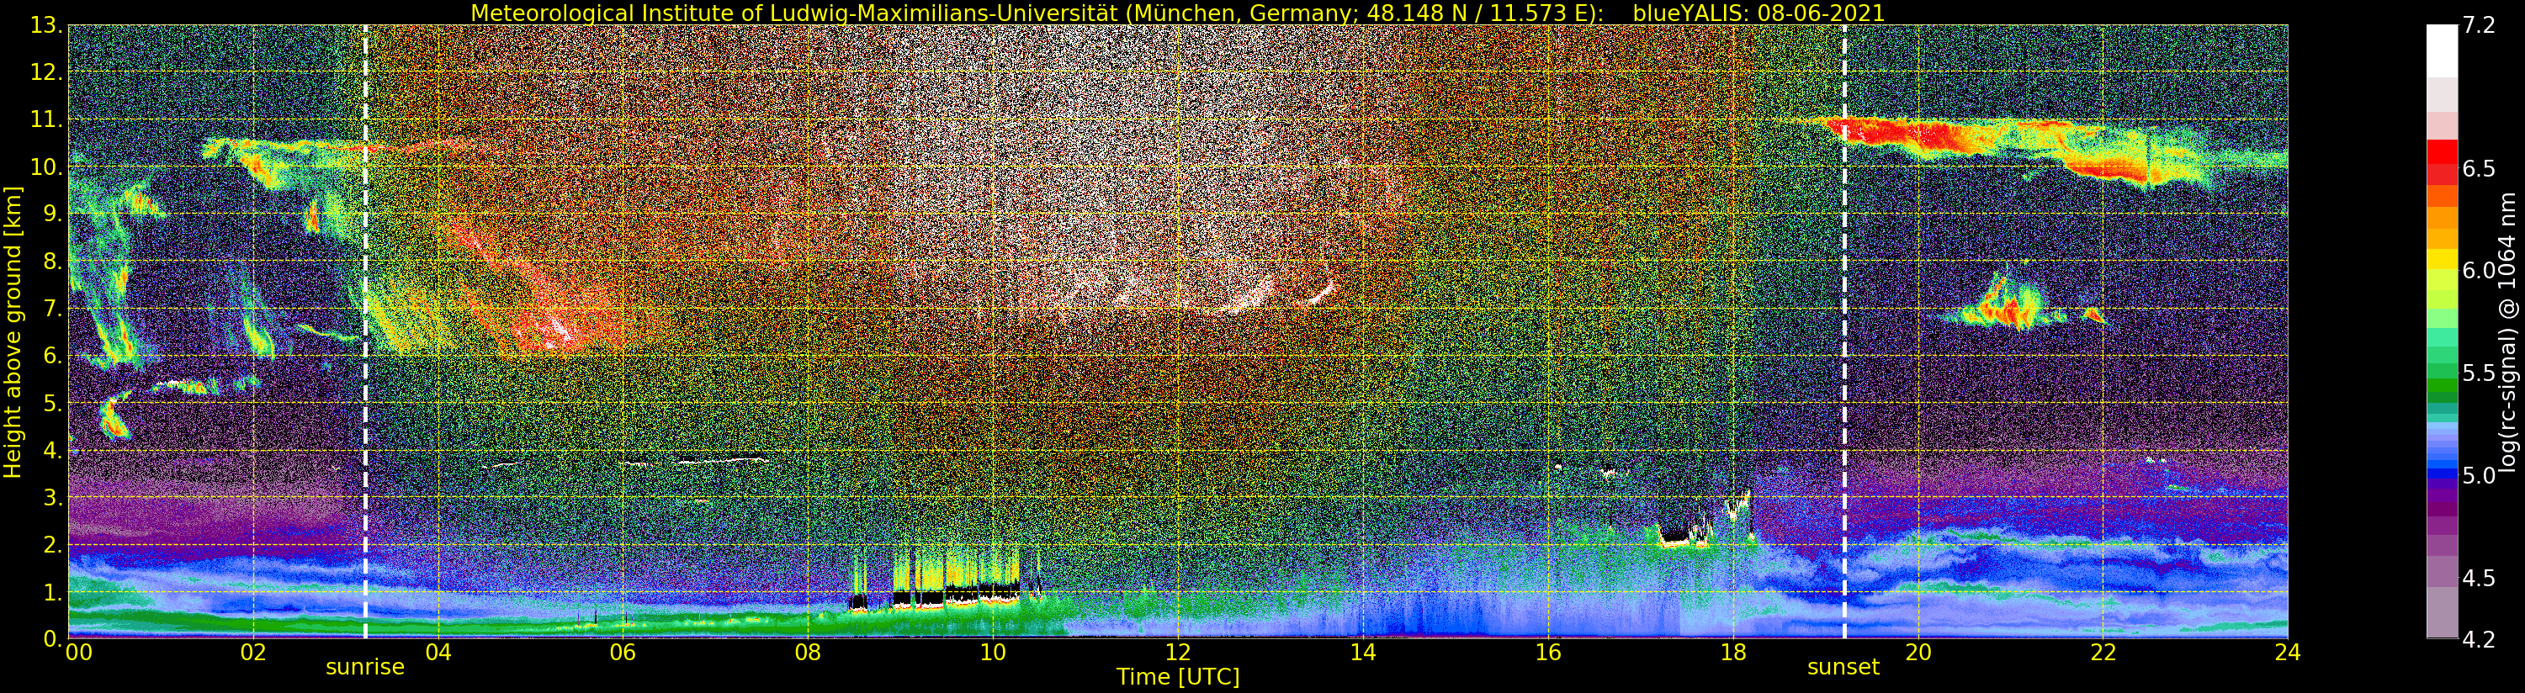Screen dimensions: 2525x693
Task: Click the '8.' tick on the height axis
Action: pyautogui.click(x=53, y=262)
